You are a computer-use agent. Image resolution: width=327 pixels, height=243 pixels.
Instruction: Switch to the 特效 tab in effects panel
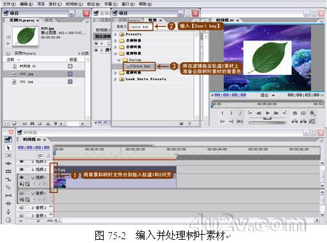point(152,20)
